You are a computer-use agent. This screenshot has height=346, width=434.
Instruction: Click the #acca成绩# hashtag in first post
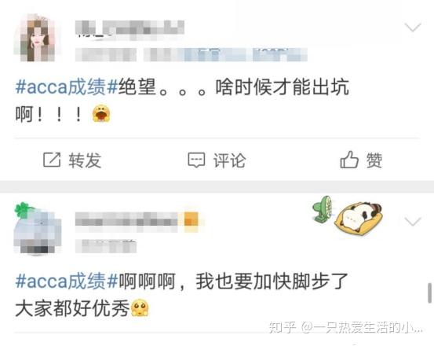(x=67, y=86)
